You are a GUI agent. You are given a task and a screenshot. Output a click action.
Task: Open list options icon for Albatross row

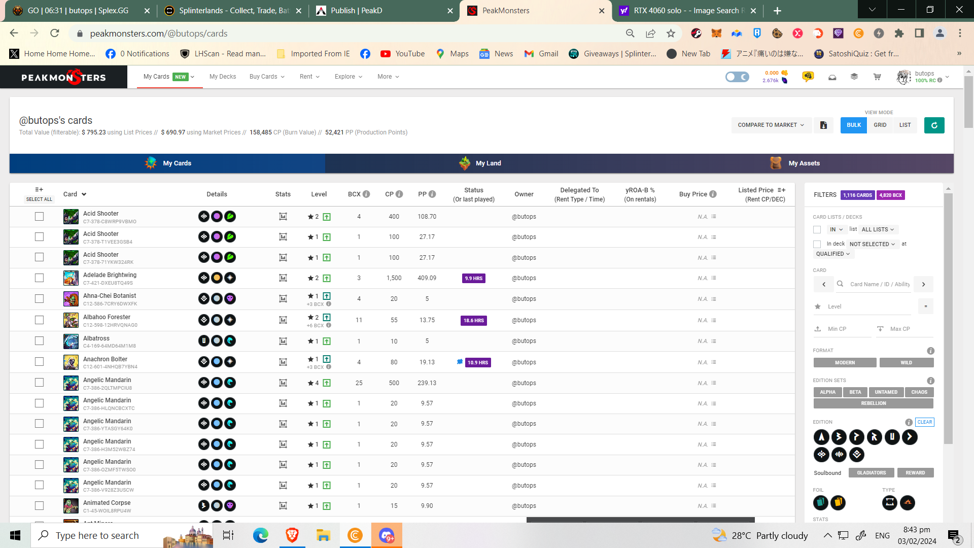714,341
